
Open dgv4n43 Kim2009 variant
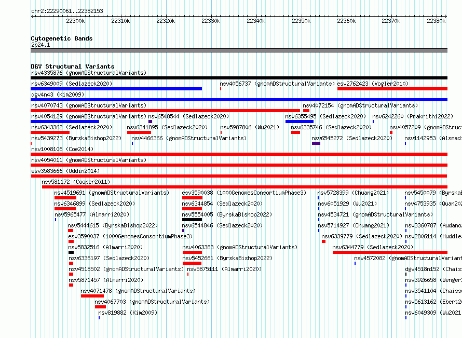coord(58,94)
